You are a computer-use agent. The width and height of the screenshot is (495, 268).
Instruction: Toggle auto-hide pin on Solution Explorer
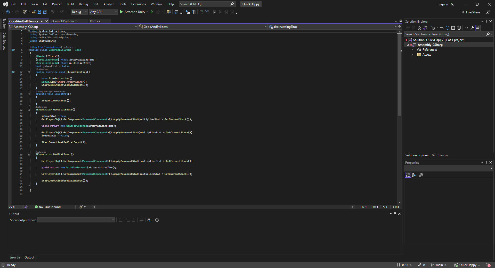(x=486, y=21)
